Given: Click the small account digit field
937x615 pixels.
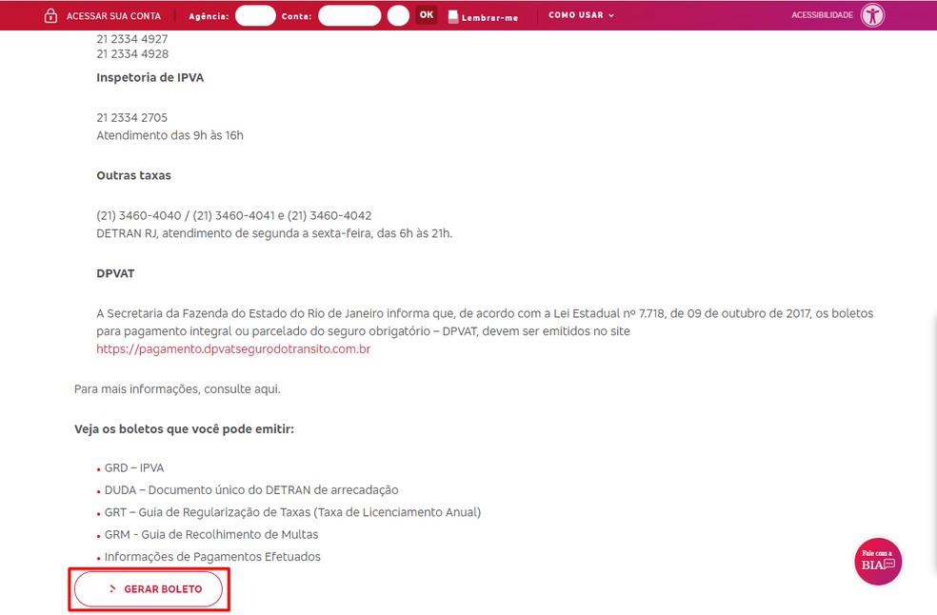Looking at the screenshot, I should tap(398, 15).
